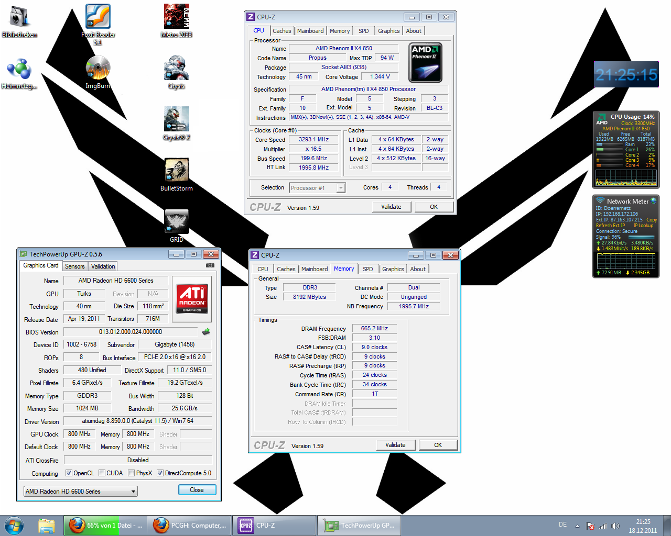
Task: Switch to PCGH Computer Firefox taskbar item
Action: coord(189,526)
